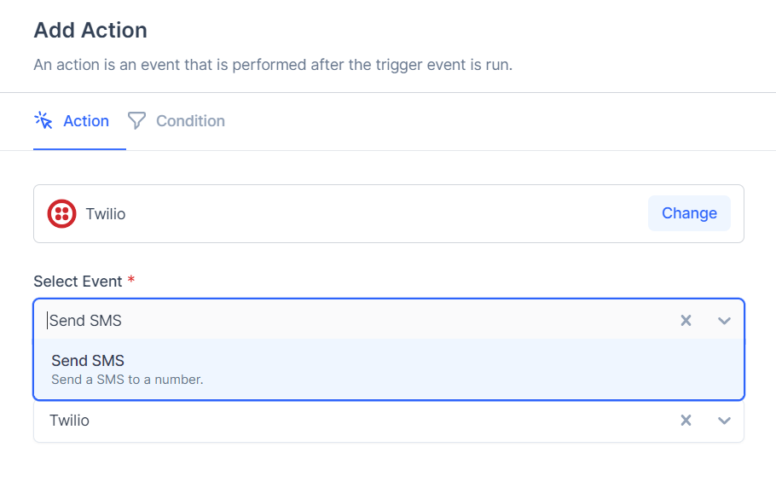Click the action description subtitle text
This screenshot has height=482, width=776.
(273, 65)
